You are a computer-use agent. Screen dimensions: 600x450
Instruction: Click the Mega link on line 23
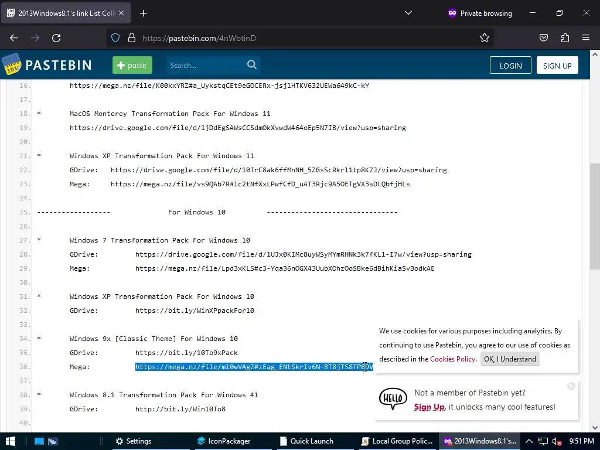pos(260,184)
